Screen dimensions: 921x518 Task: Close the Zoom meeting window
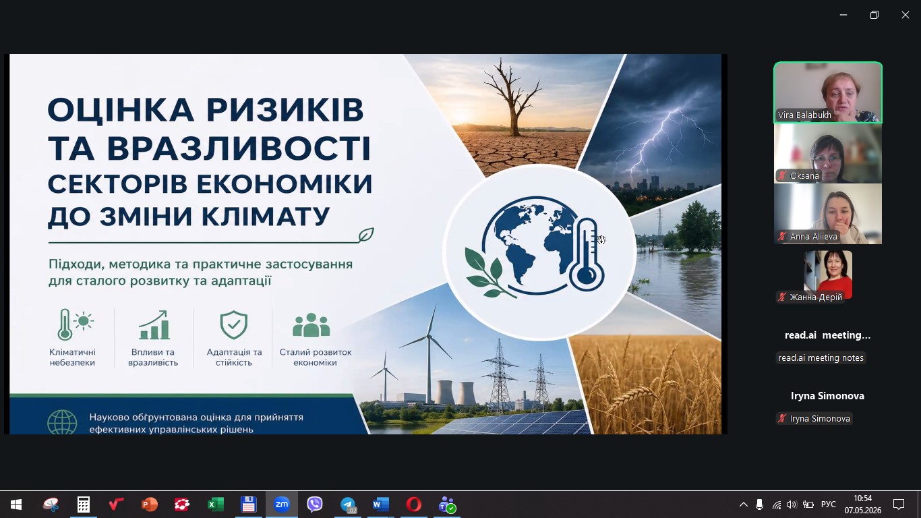click(905, 15)
